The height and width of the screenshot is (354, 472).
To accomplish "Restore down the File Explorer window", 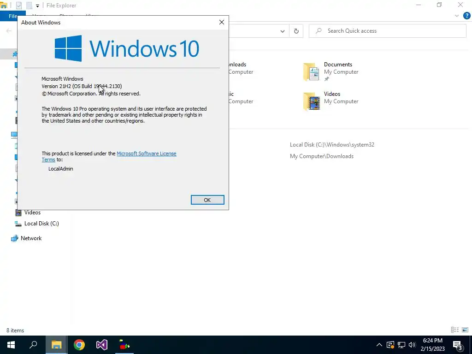I will coord(439,5).
